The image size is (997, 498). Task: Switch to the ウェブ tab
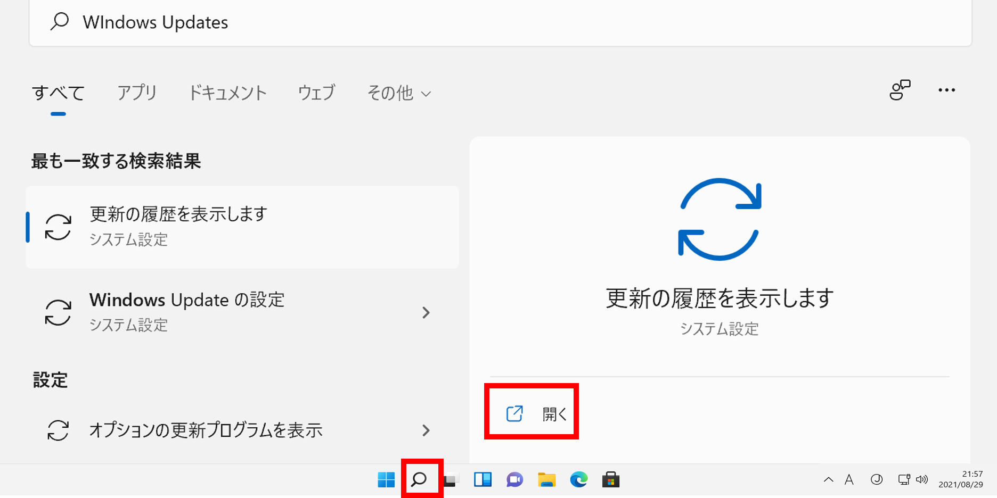(x=316, y=93)
